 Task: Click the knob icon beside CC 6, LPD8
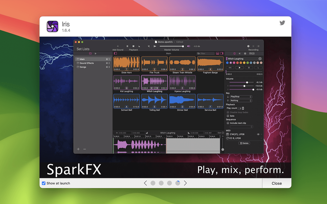(228, 138)
